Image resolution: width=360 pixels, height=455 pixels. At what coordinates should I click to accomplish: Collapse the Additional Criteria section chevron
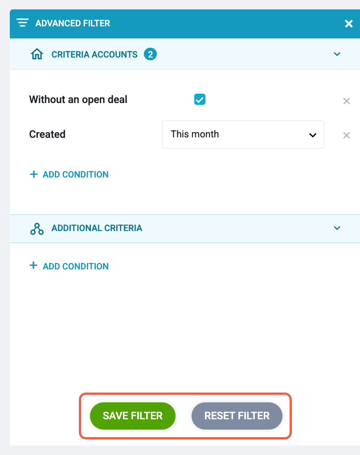point(337,228)
